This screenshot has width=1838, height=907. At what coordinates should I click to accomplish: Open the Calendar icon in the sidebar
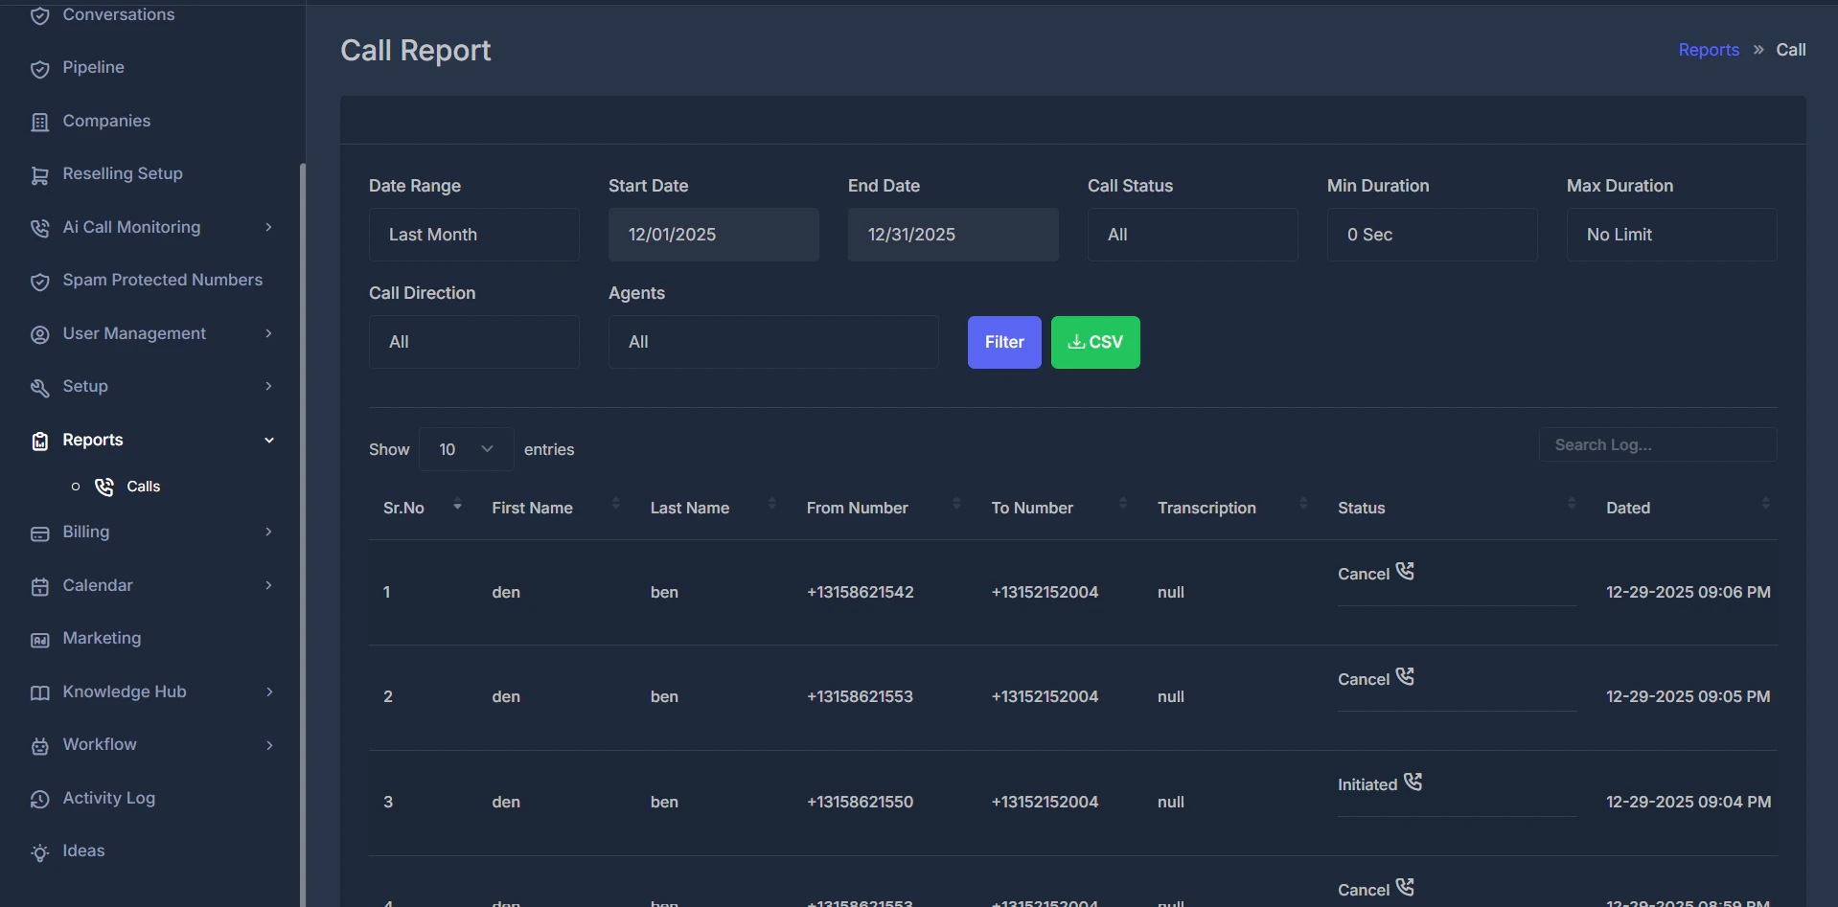[39, 585]
